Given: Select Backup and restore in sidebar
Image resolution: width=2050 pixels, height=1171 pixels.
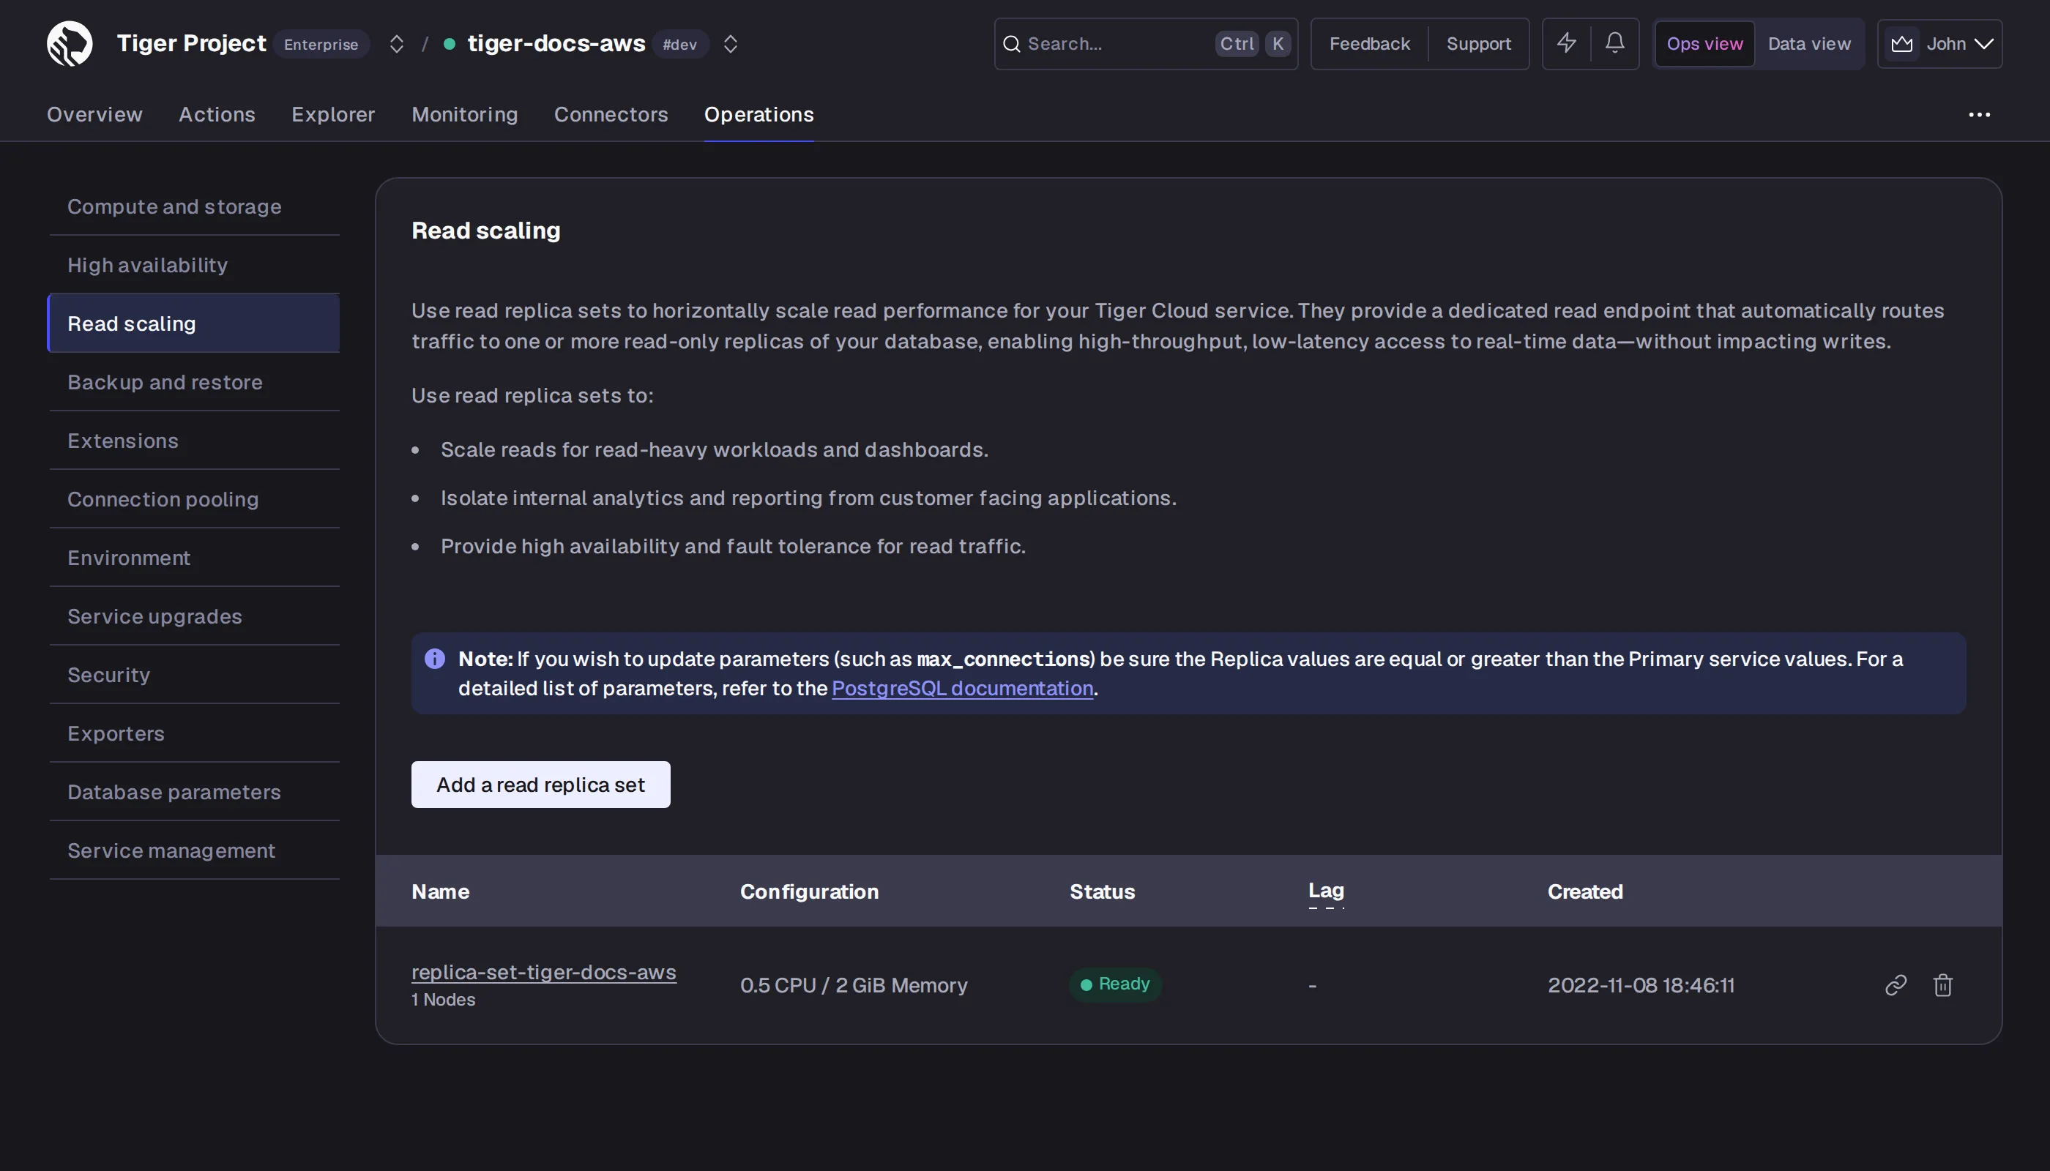Looking at the screenshot, I should 194,382.
